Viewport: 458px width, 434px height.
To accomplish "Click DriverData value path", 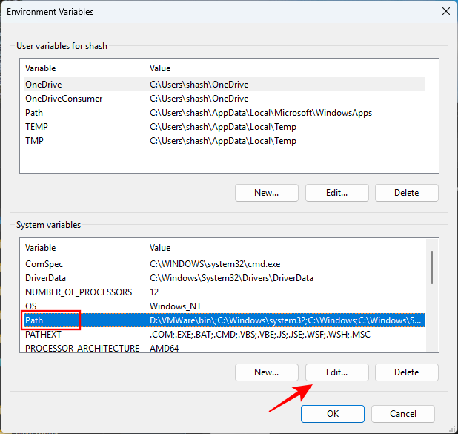I will pos(231,278).
